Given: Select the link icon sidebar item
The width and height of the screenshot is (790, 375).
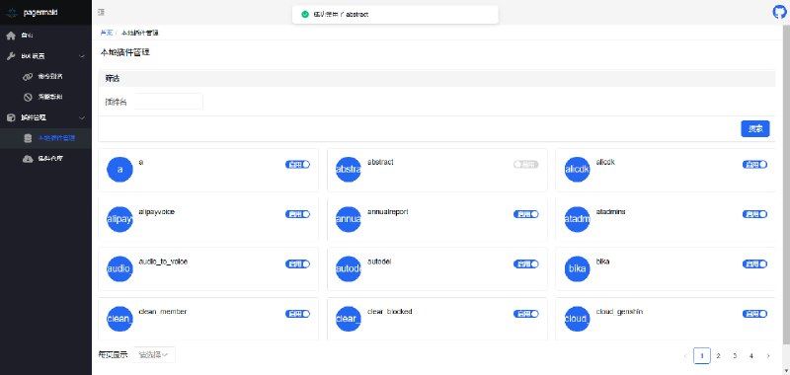Looking at the screenshot, I should click(29, 77).
